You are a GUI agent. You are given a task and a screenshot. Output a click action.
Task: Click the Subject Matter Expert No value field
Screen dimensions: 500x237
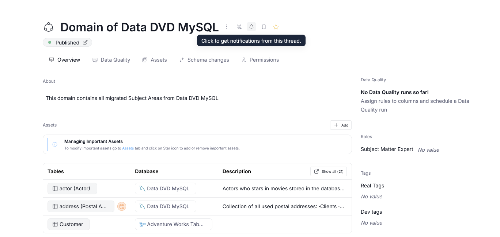[x=428, y=150]
